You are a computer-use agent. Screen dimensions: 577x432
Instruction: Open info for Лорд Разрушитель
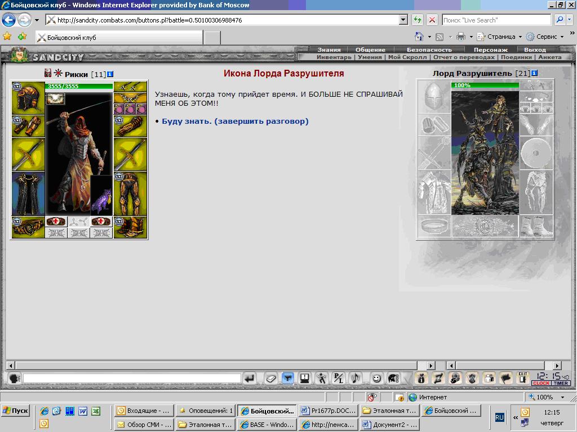[534, 73]
